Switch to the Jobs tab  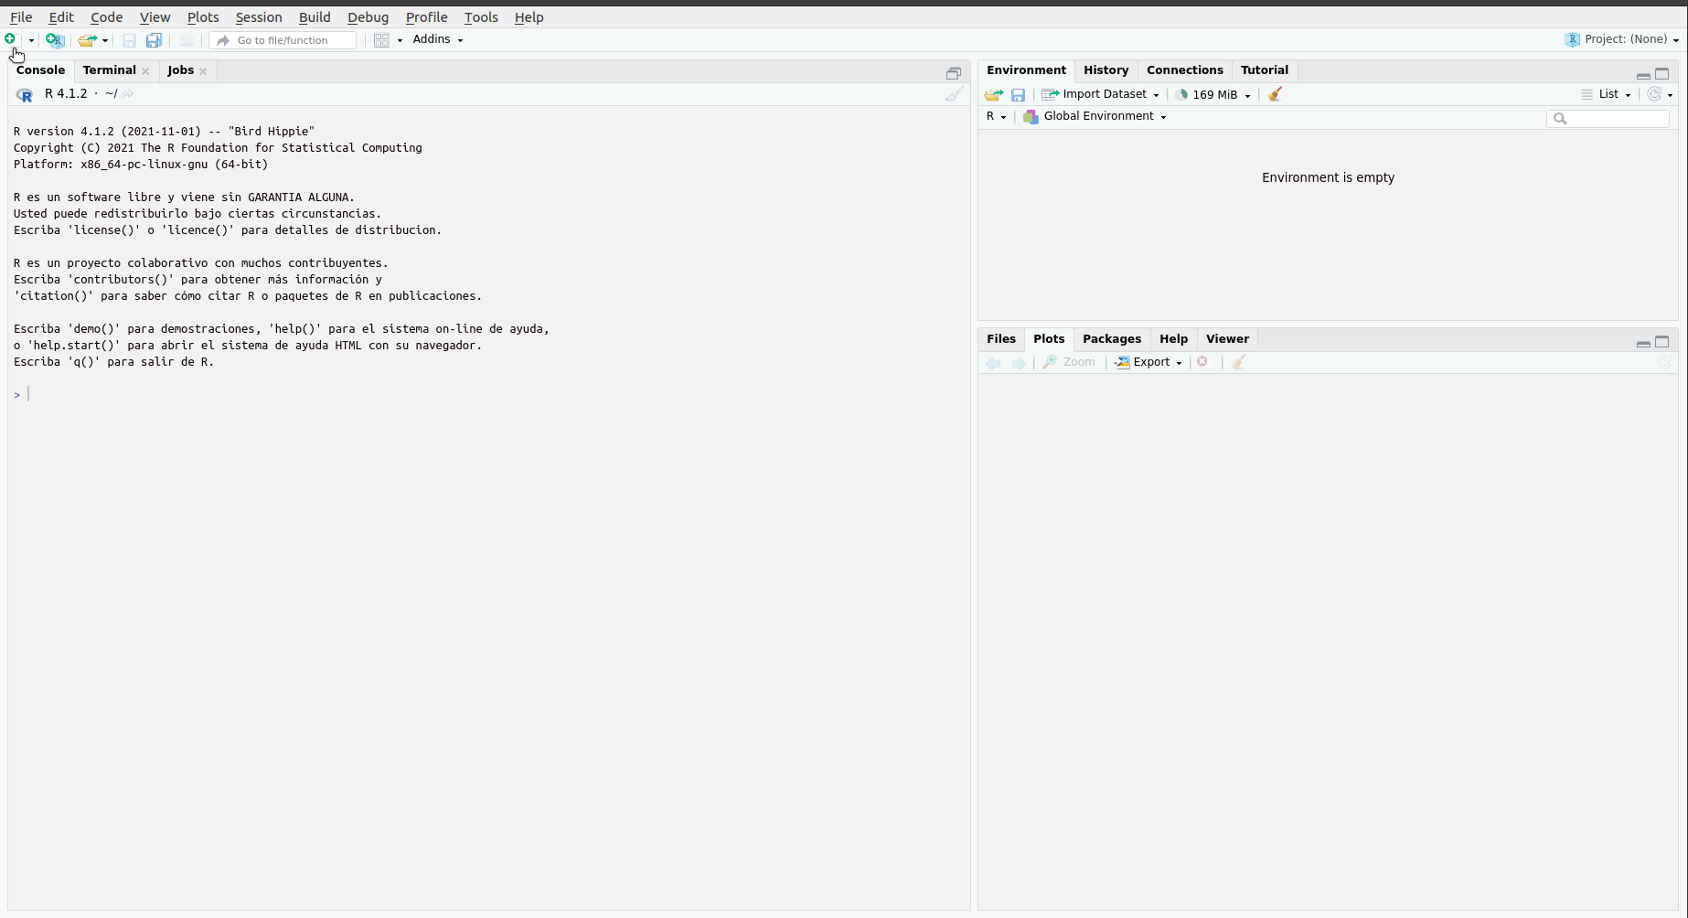click(x=180, y=70)
